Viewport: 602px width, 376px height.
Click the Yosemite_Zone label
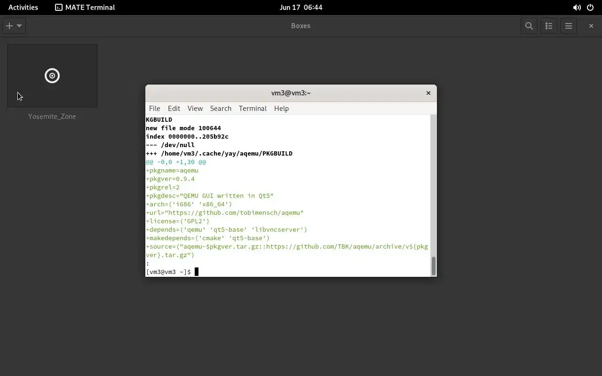pos(52,116)
